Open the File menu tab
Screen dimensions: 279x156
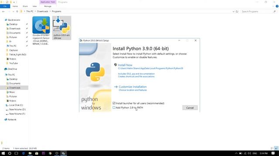pos(5,6)
